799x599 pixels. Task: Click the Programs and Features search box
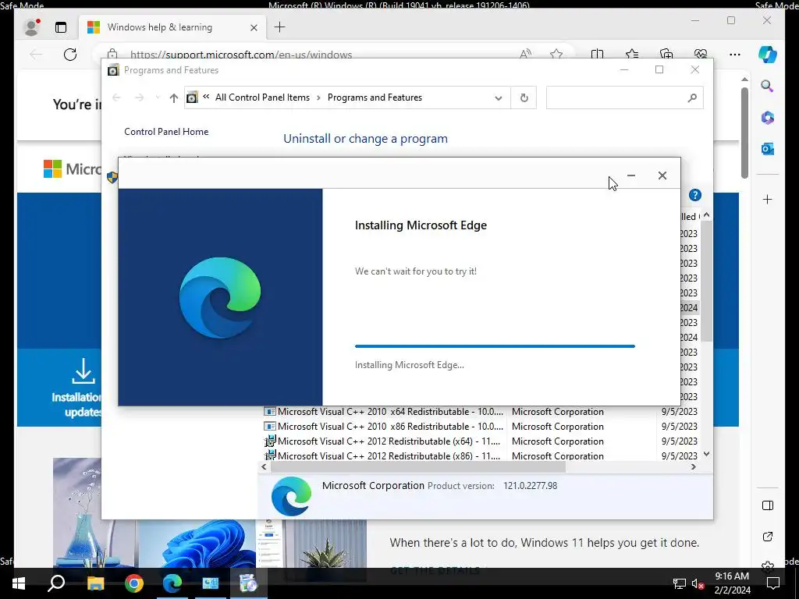click(x=625, y=97)
